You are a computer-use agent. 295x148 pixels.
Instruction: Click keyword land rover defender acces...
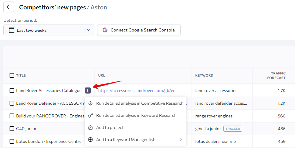pyautogui.click(x=221, y=103)
